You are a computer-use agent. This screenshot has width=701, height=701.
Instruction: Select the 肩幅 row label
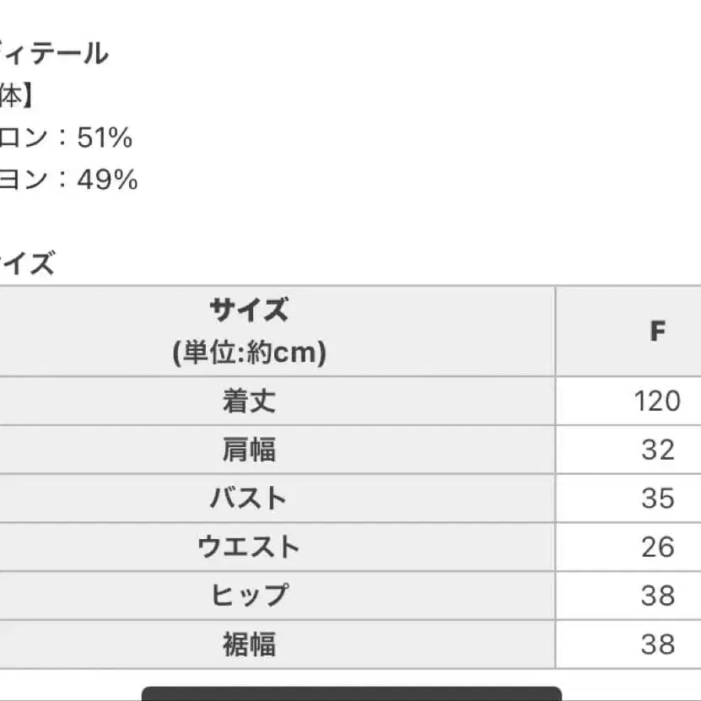click(249, 450)
